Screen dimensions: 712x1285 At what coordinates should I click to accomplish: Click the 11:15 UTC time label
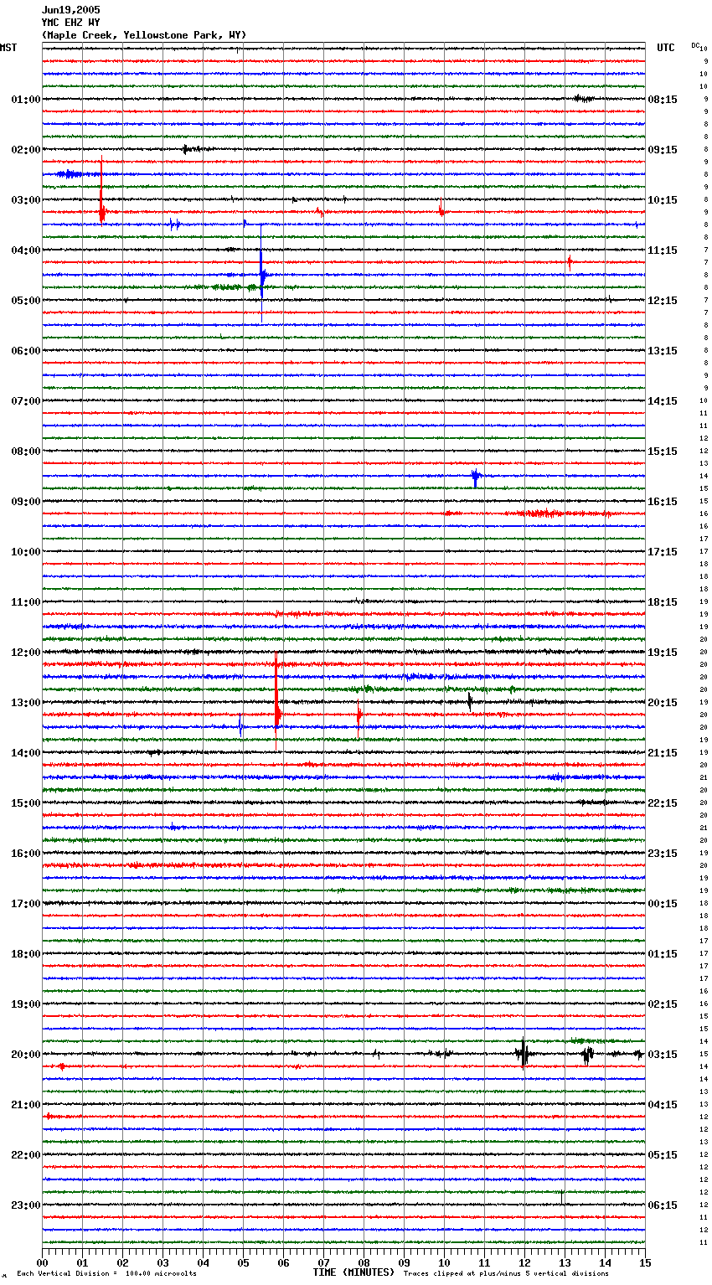click(663, 250)
